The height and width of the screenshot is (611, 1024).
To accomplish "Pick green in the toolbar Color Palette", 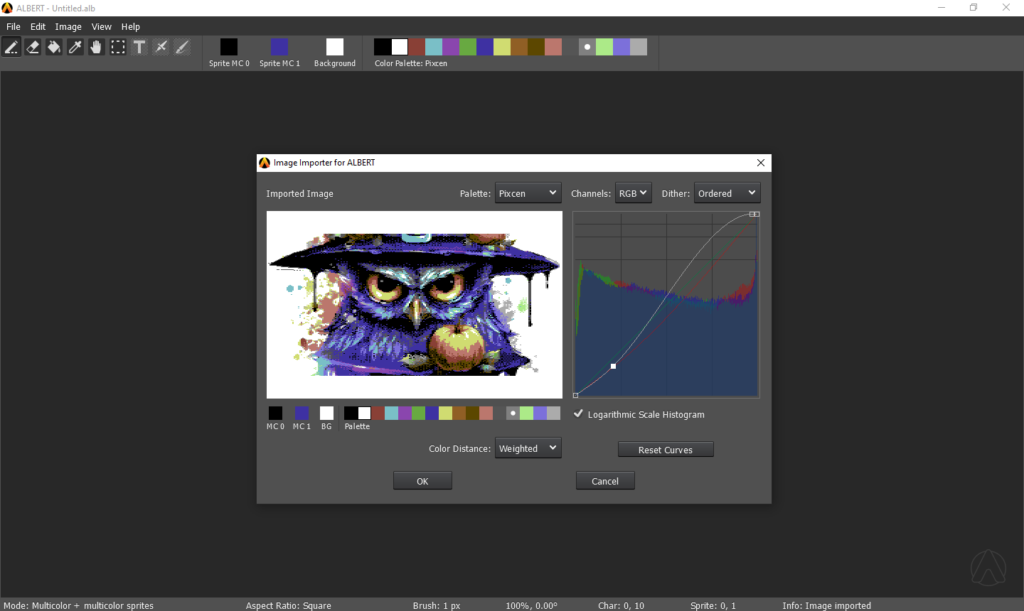I will click(468, 47).
